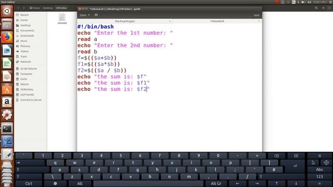Image resolution: width=333 pixels, height=187 pixels.
Task: Select Documents in Files sidebar
Action: coord(27,31)
